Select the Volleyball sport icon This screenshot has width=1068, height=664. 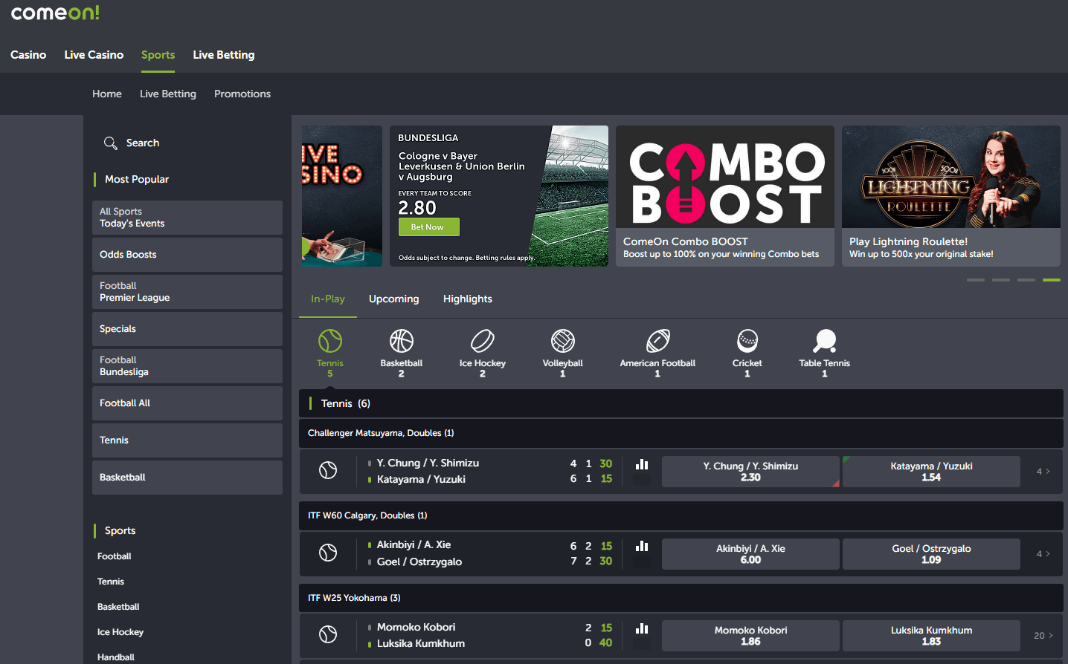563,341
